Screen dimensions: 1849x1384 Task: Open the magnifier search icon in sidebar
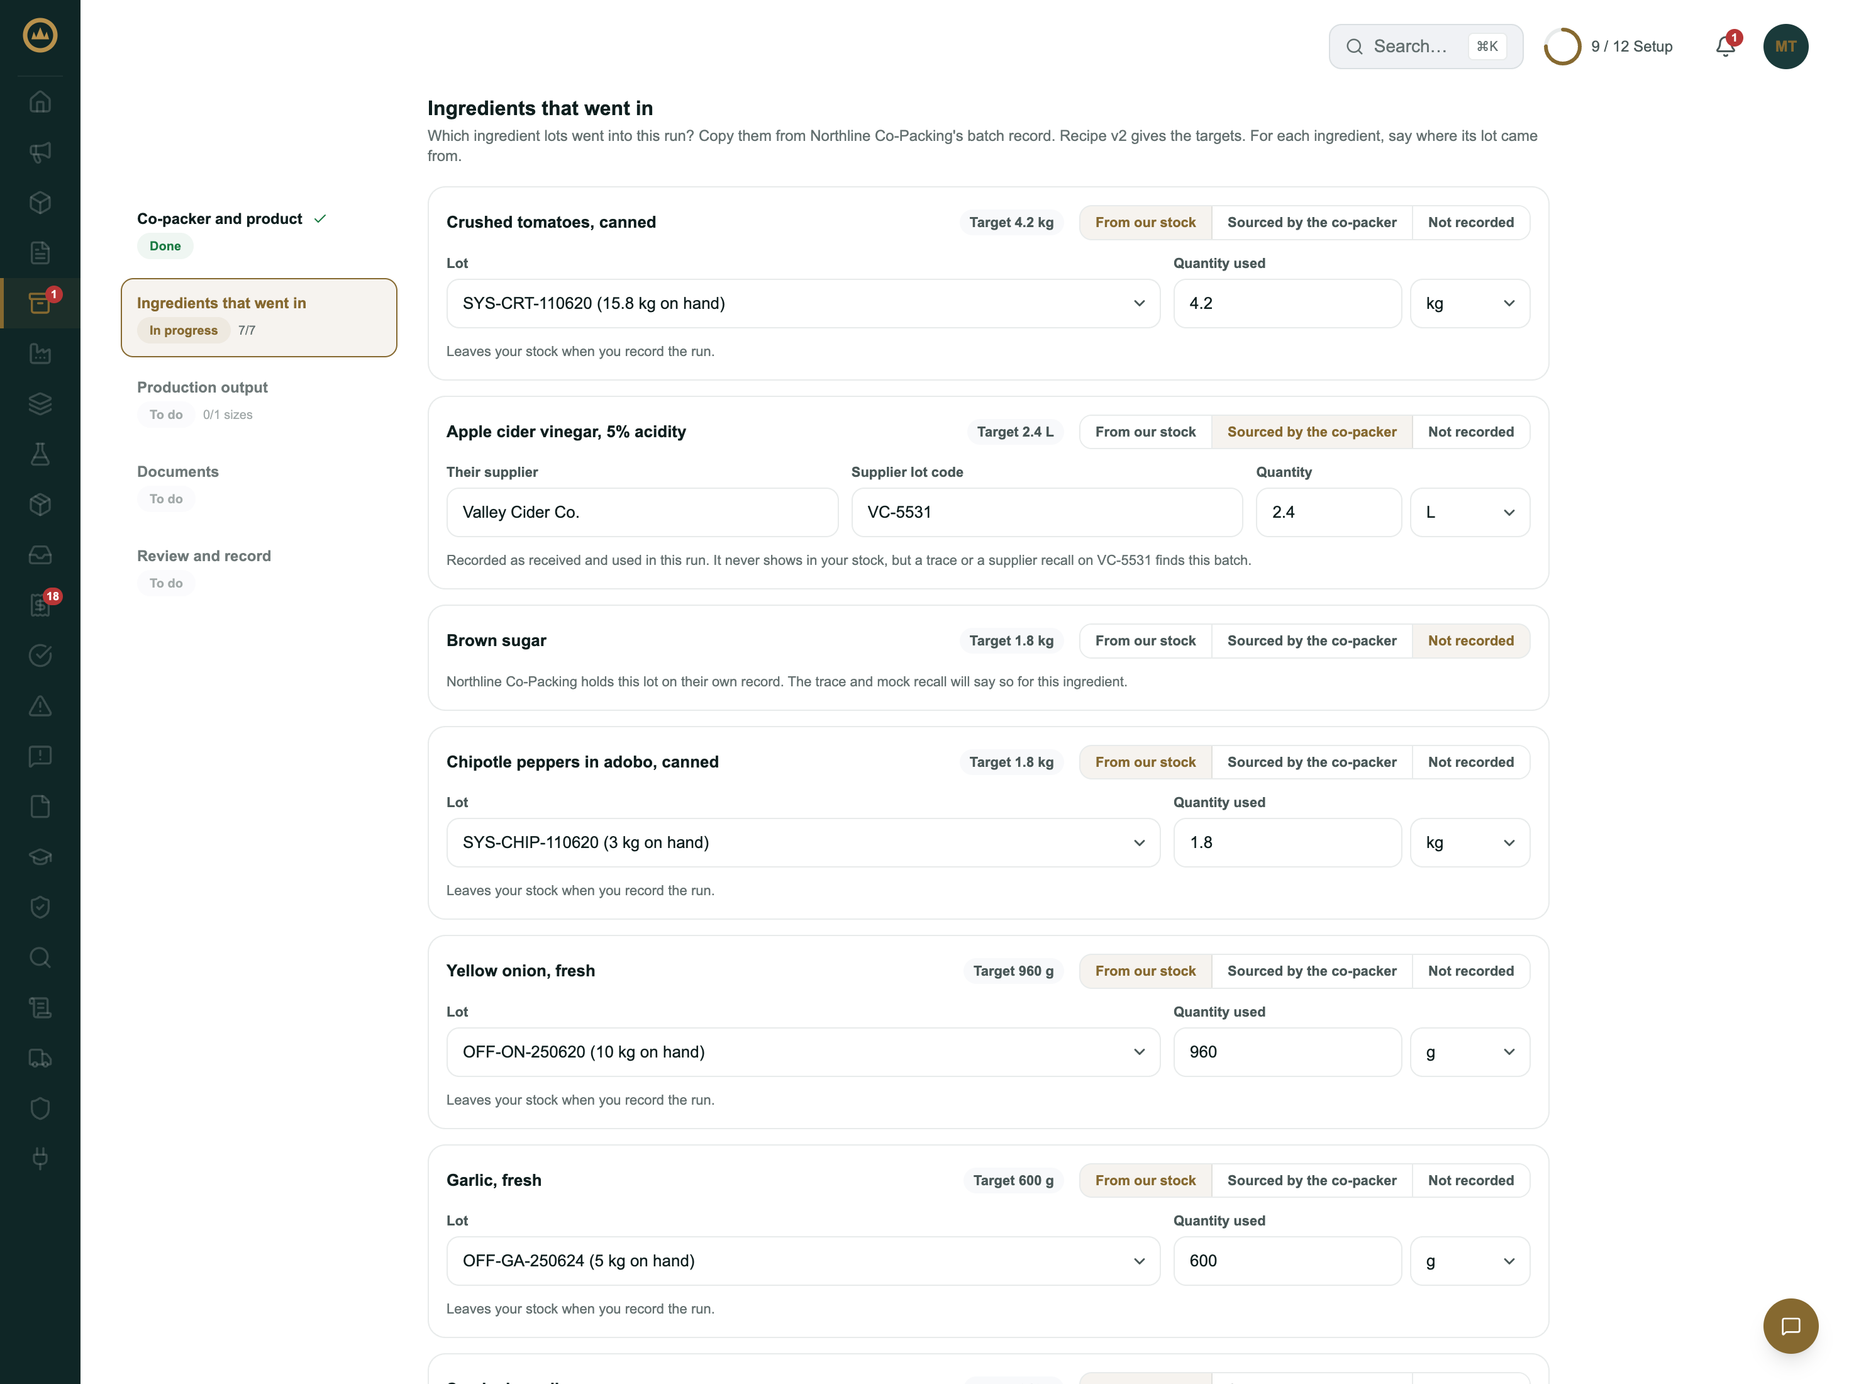40,957
